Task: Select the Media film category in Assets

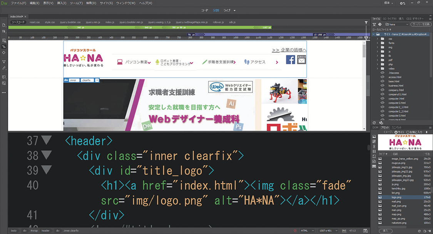Action: coord(374,151)
